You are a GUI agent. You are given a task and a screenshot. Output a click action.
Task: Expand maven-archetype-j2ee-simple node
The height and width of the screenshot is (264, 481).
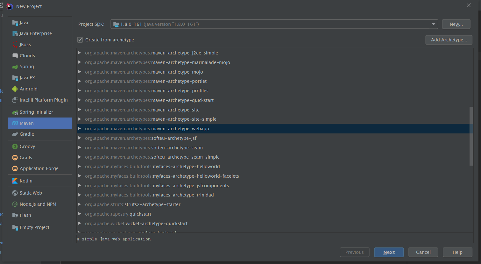pos(80,53)
